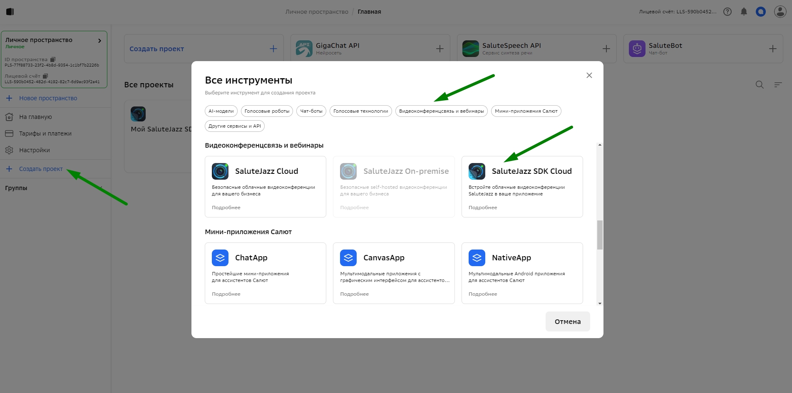Click the SaluteJazz SDK Cloud tool icon
This screenshot has width=792, height=393.
(477, 171)
